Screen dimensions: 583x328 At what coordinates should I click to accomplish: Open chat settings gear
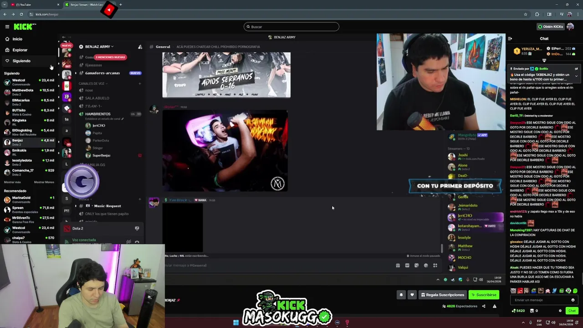click(x=560, y=311)
